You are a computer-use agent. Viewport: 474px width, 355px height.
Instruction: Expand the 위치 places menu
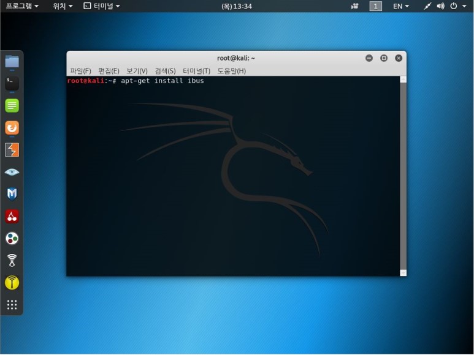(63, 6)
